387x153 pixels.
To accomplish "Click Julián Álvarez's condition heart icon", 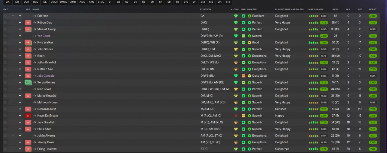I will [236, 135].
